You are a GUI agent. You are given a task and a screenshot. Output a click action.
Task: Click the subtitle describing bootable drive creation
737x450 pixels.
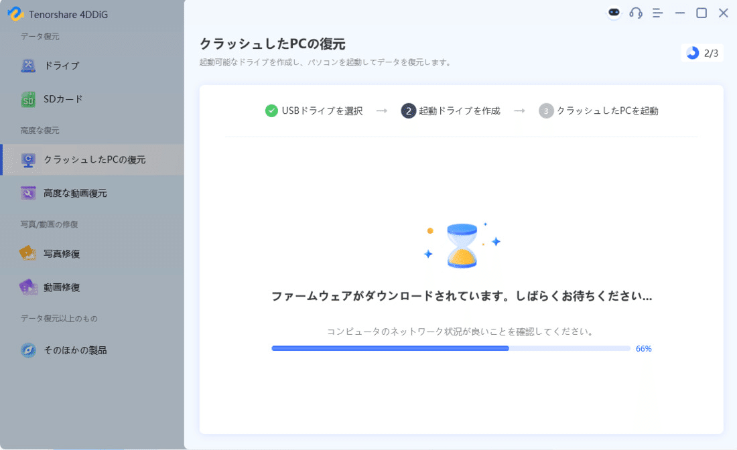point(326,62)
